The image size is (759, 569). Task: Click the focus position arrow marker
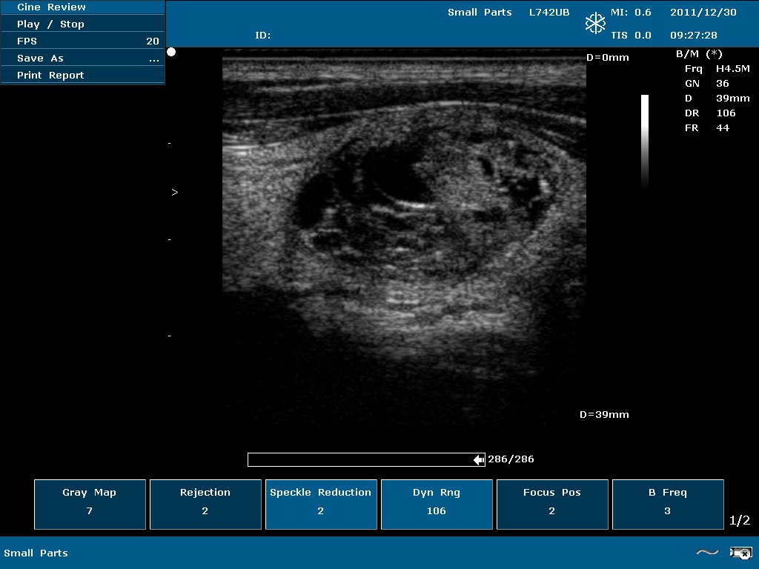click(x=175, y=192)
